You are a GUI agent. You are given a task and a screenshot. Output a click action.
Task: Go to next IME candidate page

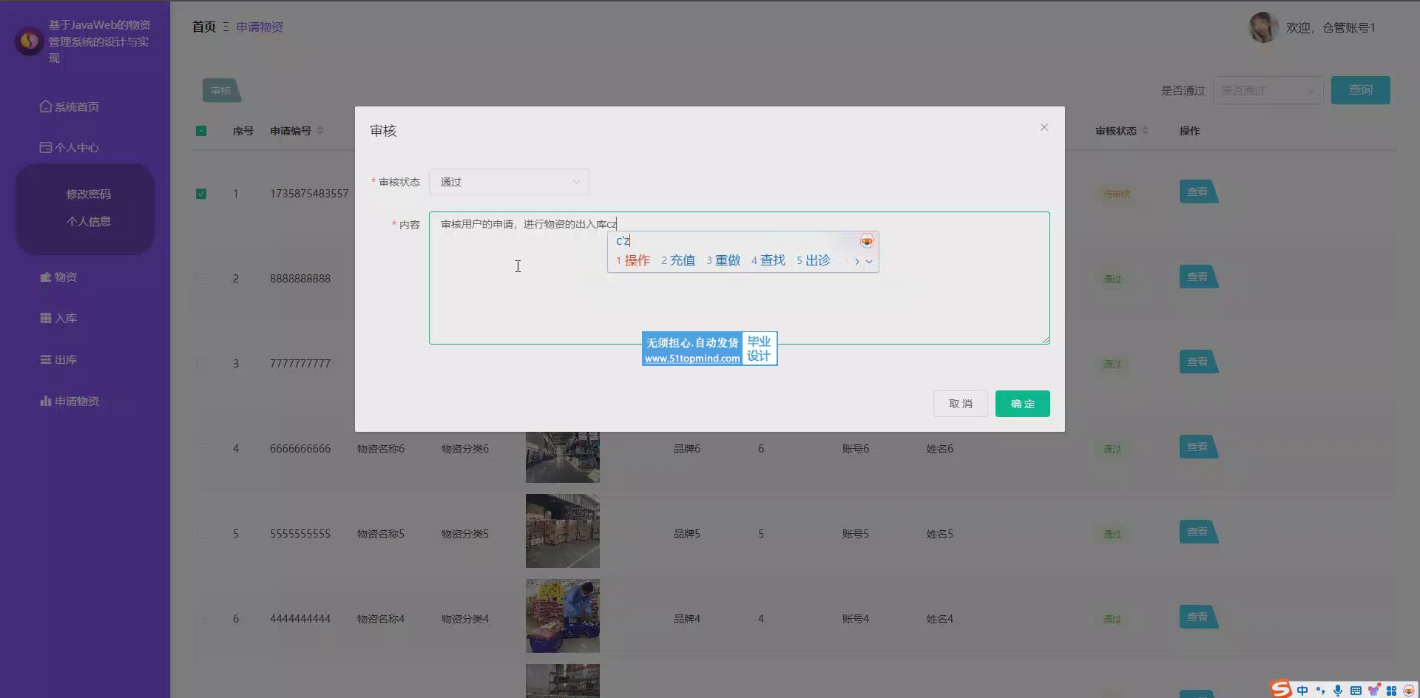[857, 261]
